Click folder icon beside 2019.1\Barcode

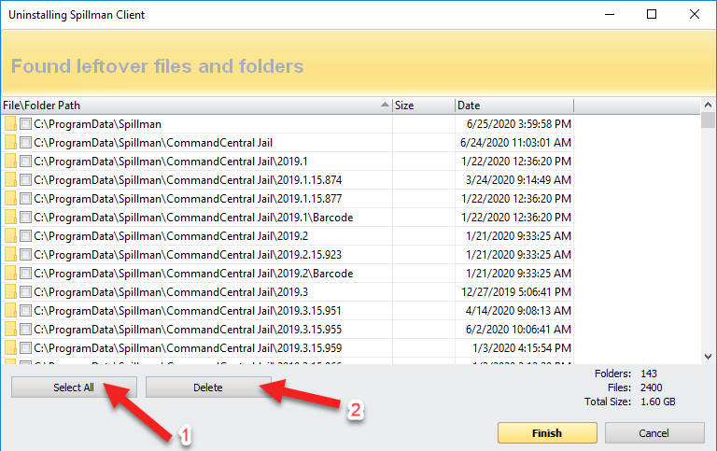[x=10, y=218]
